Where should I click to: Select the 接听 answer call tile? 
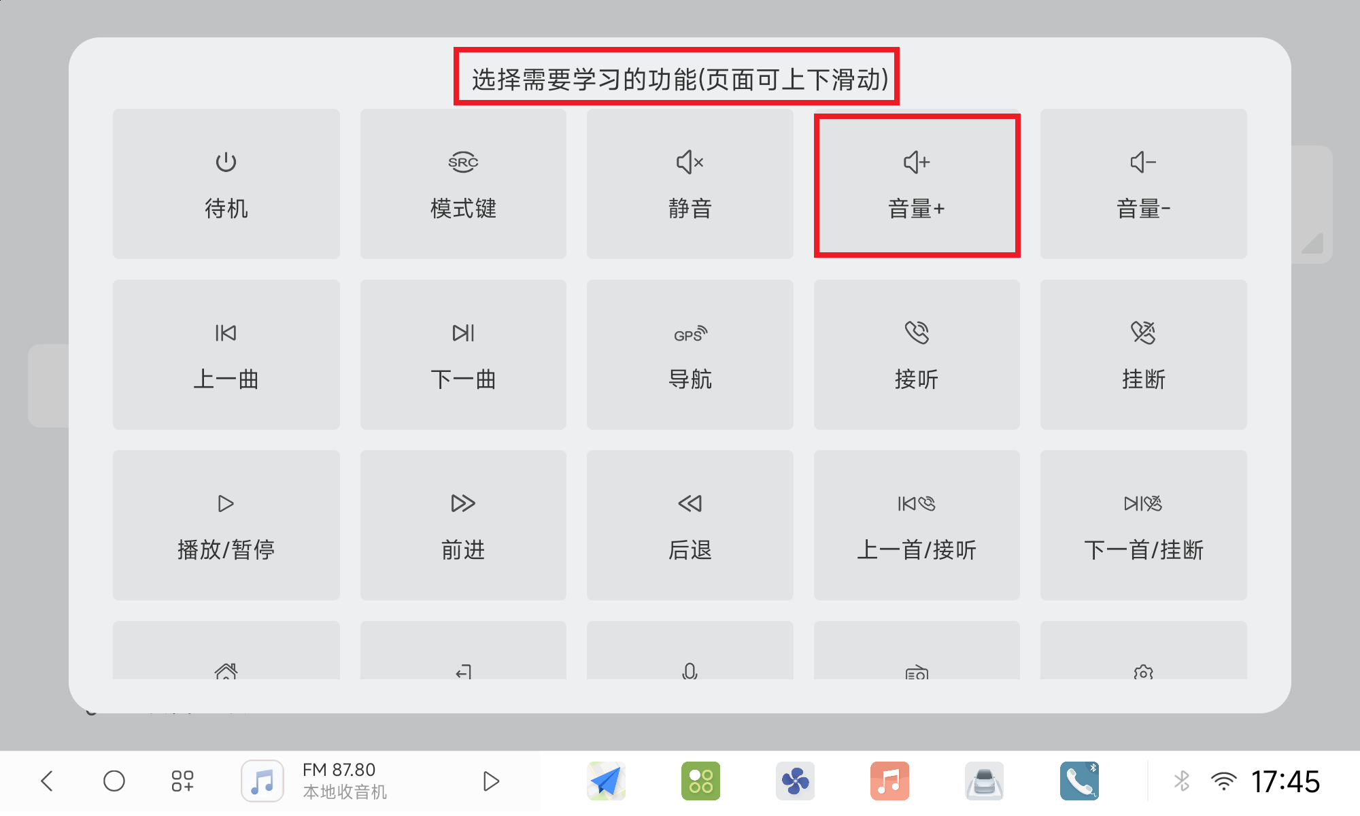917,354
